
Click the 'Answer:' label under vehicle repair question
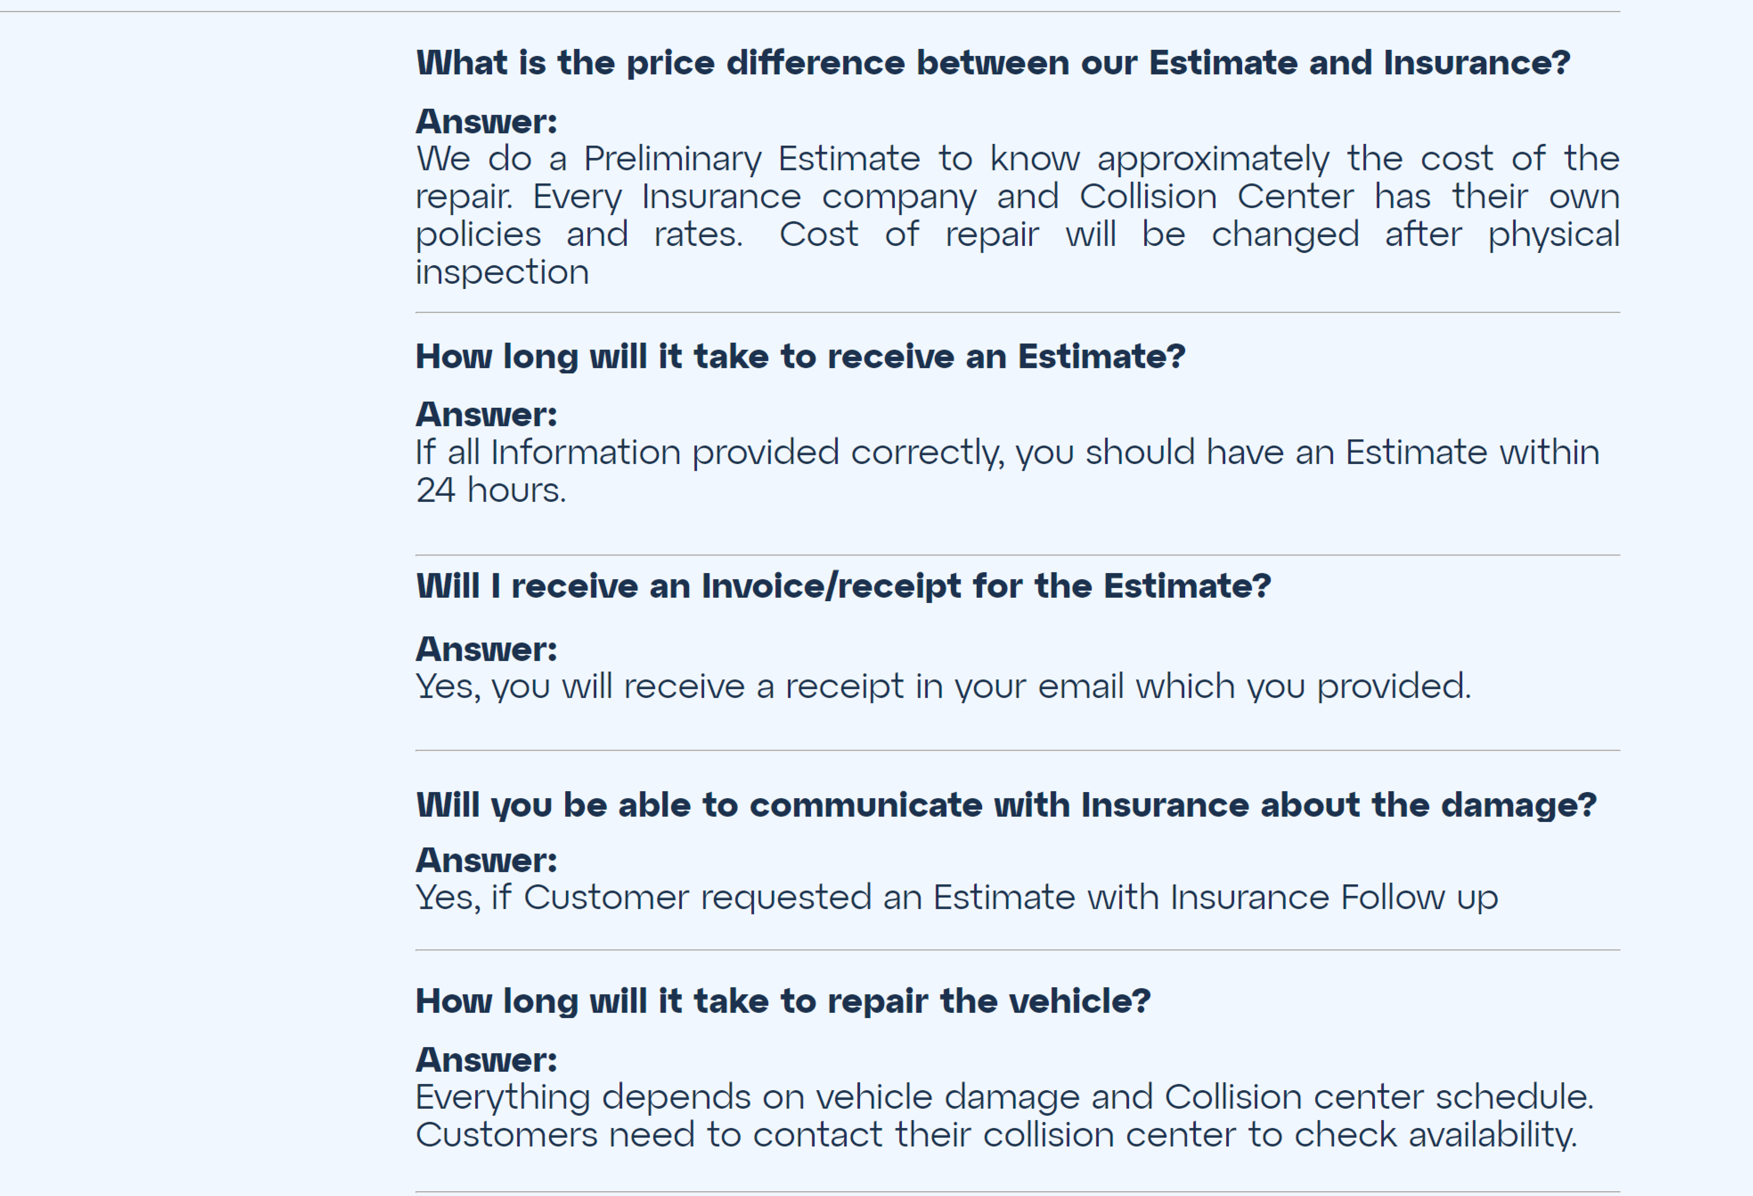tap(486, 1060)
